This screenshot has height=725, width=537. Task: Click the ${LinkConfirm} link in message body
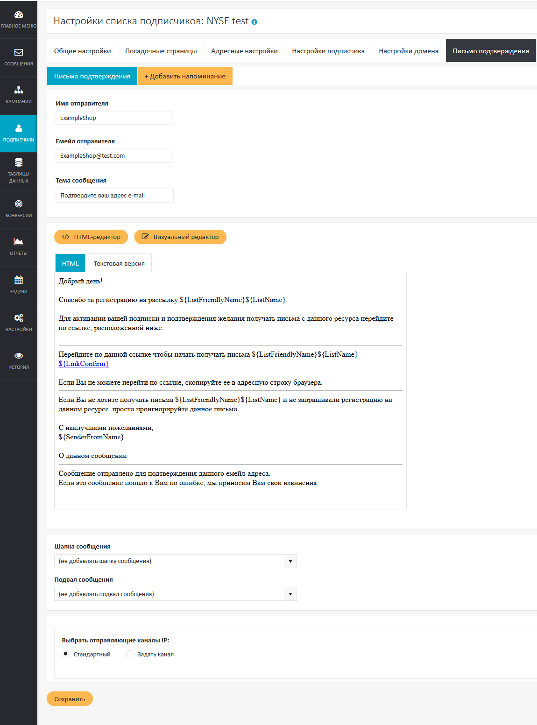(x=84, y=364)
